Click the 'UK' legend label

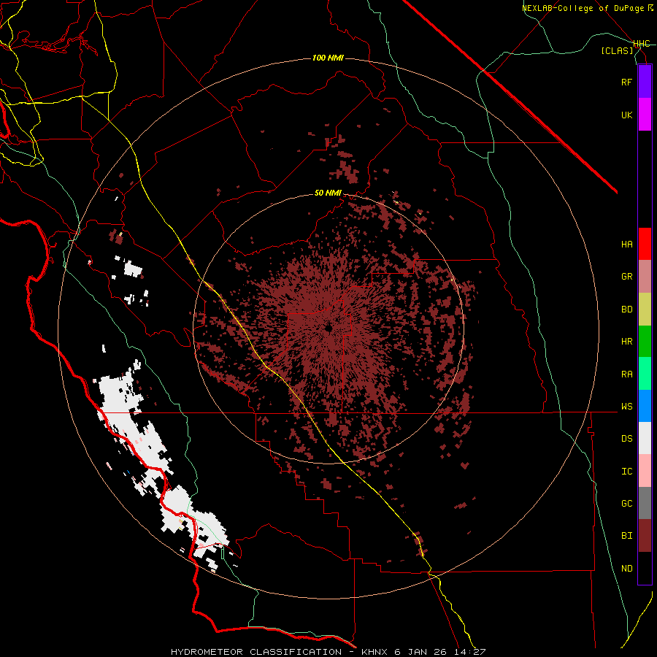(626, 115)
